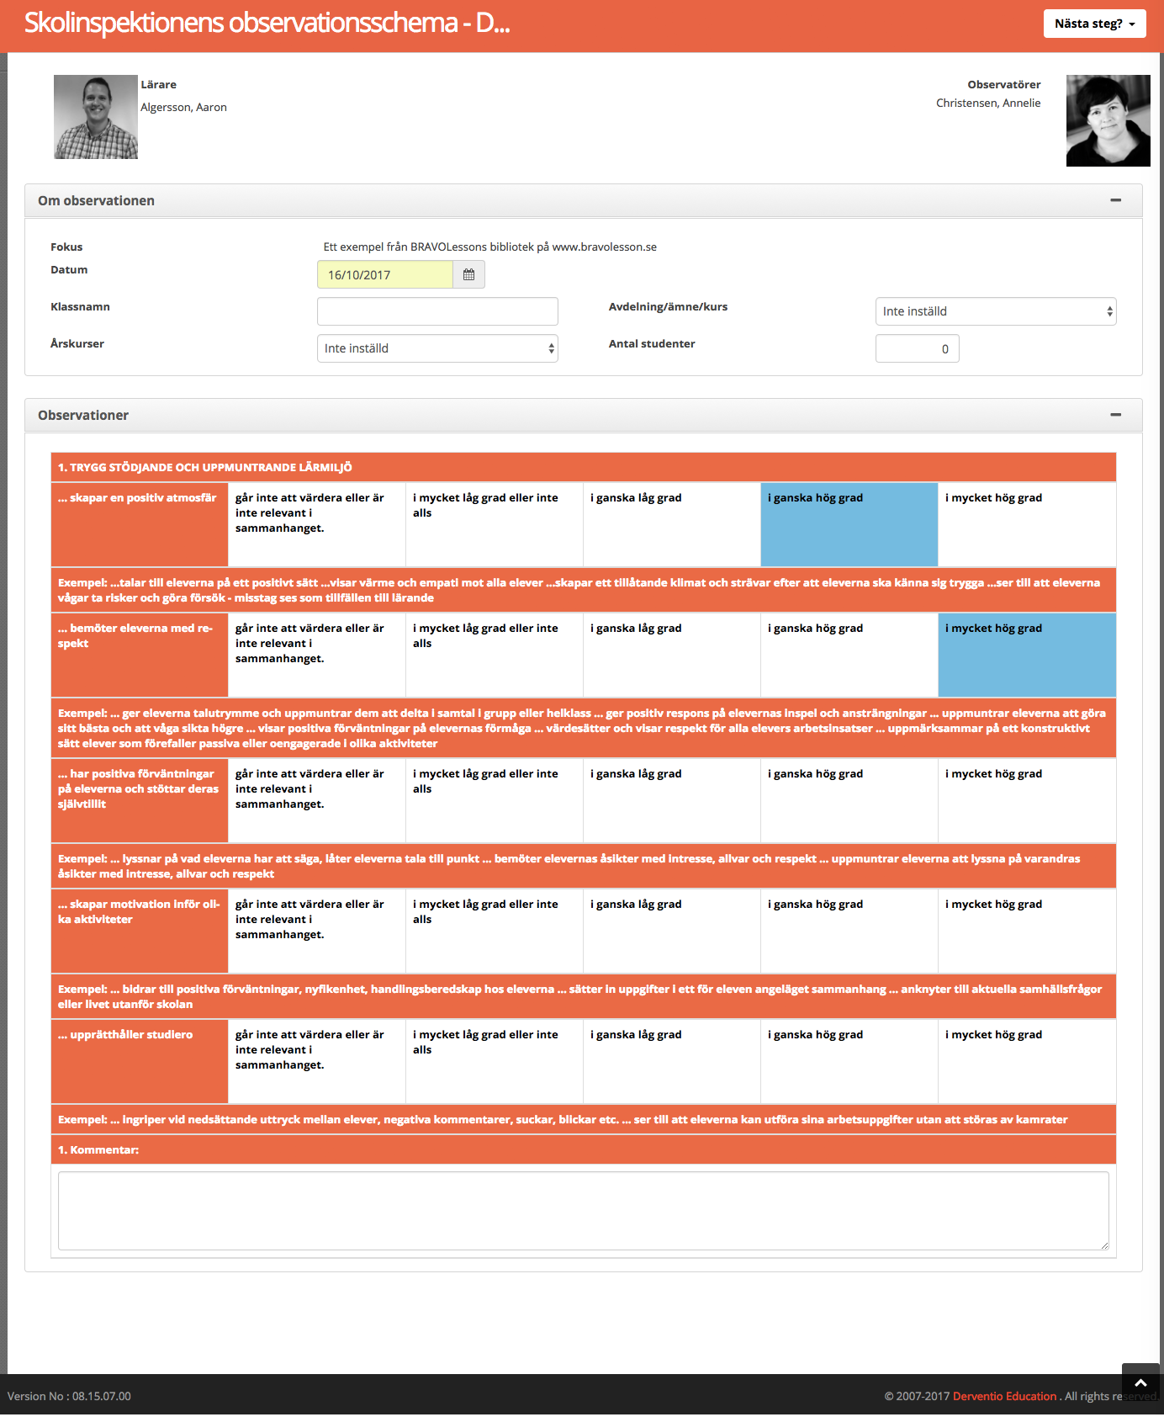Click teacher Aaron Algersson's photo
The image size is (1164, 1417).
96,117
